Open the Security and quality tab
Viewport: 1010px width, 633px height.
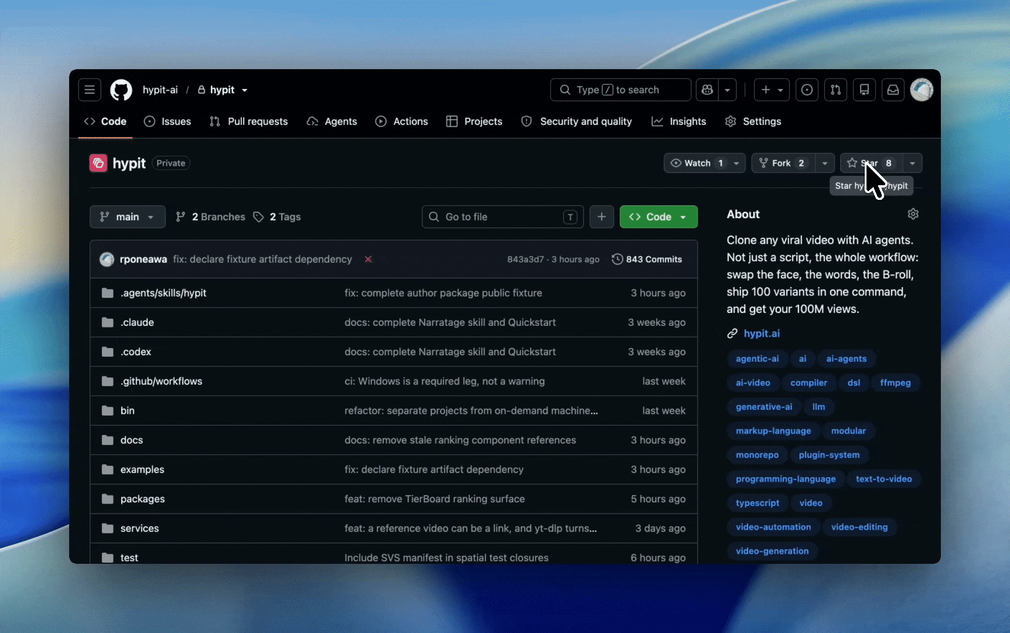(576, 121)
